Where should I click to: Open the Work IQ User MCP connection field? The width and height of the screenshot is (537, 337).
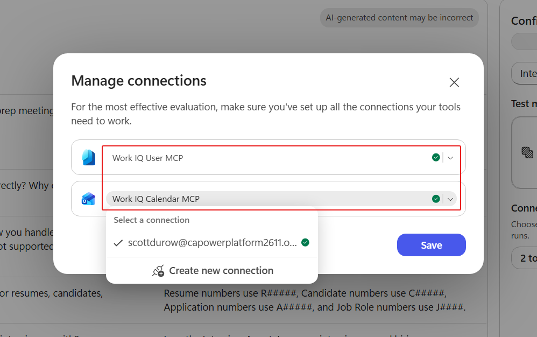(281, 158)
